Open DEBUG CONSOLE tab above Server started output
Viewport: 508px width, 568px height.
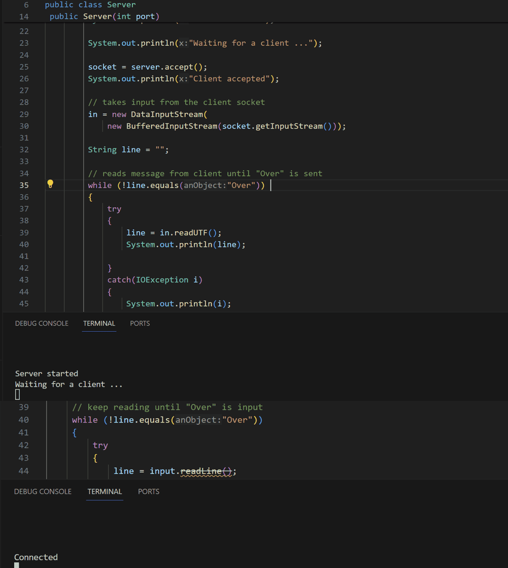tap(42, 323)
